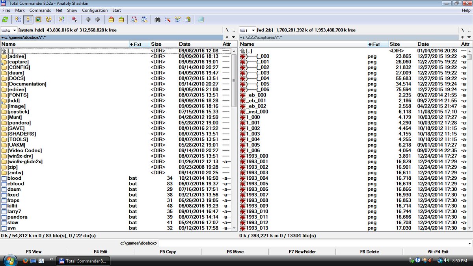Open the Mark menu
Screen dimensions: 473x266
[20, 10]
